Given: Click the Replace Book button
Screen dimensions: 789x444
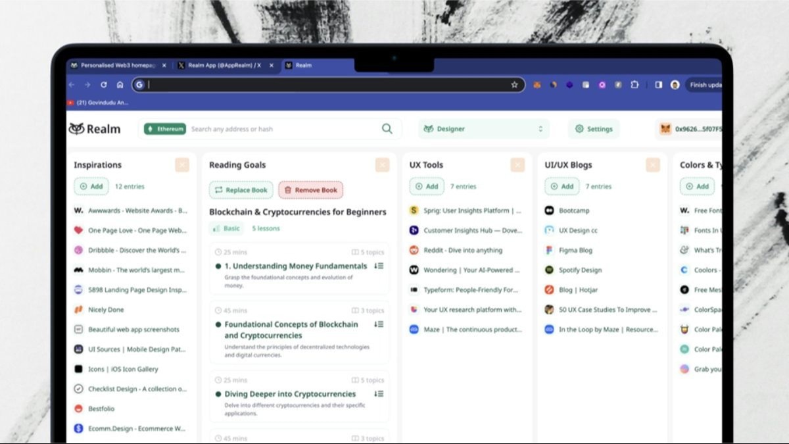Looking at the screenshot, I should [241, 190].
